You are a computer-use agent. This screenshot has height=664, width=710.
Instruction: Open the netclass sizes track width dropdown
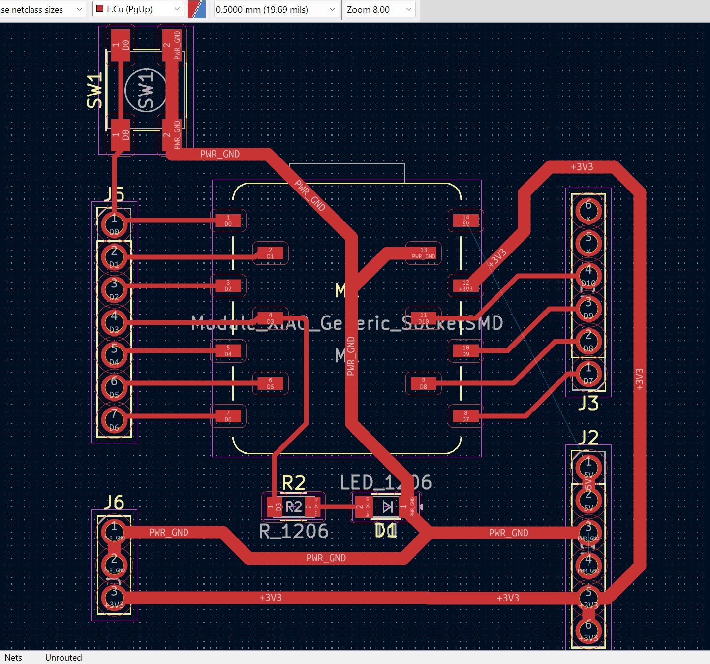coord(43,9)
